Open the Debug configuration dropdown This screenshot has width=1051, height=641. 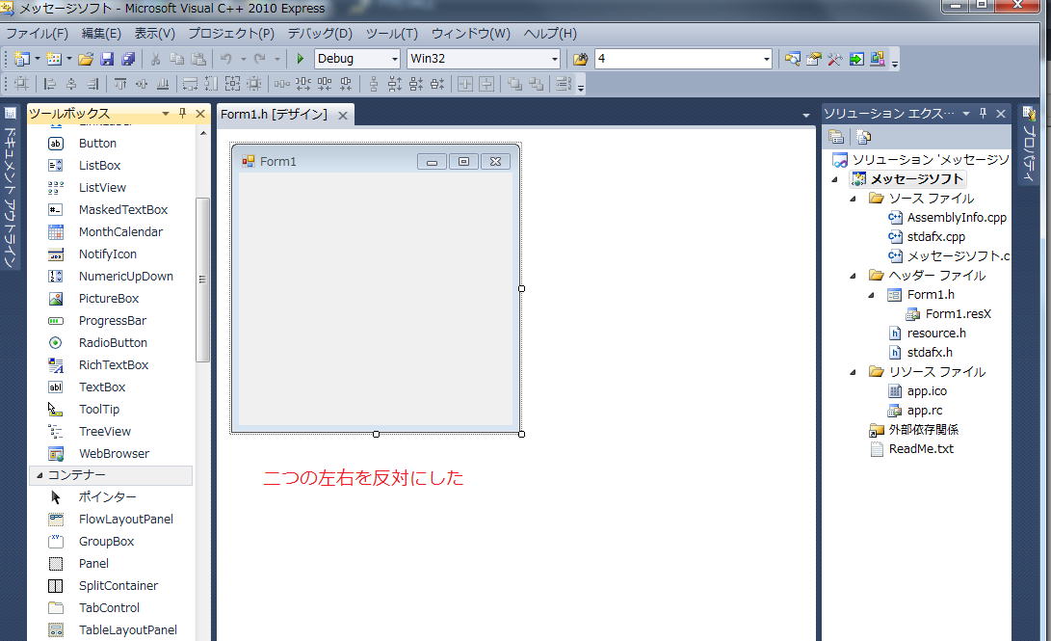[x=394, y=59]
